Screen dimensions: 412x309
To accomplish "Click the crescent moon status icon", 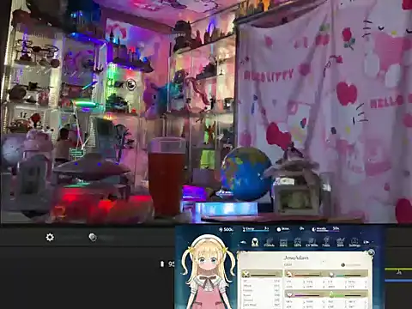I will point(313,229).
